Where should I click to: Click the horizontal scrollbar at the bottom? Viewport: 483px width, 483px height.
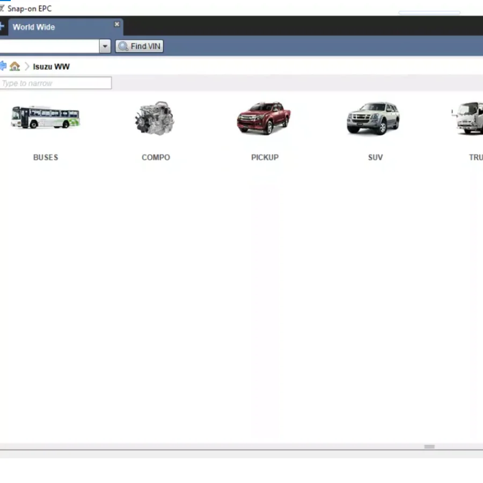point(429,447)
